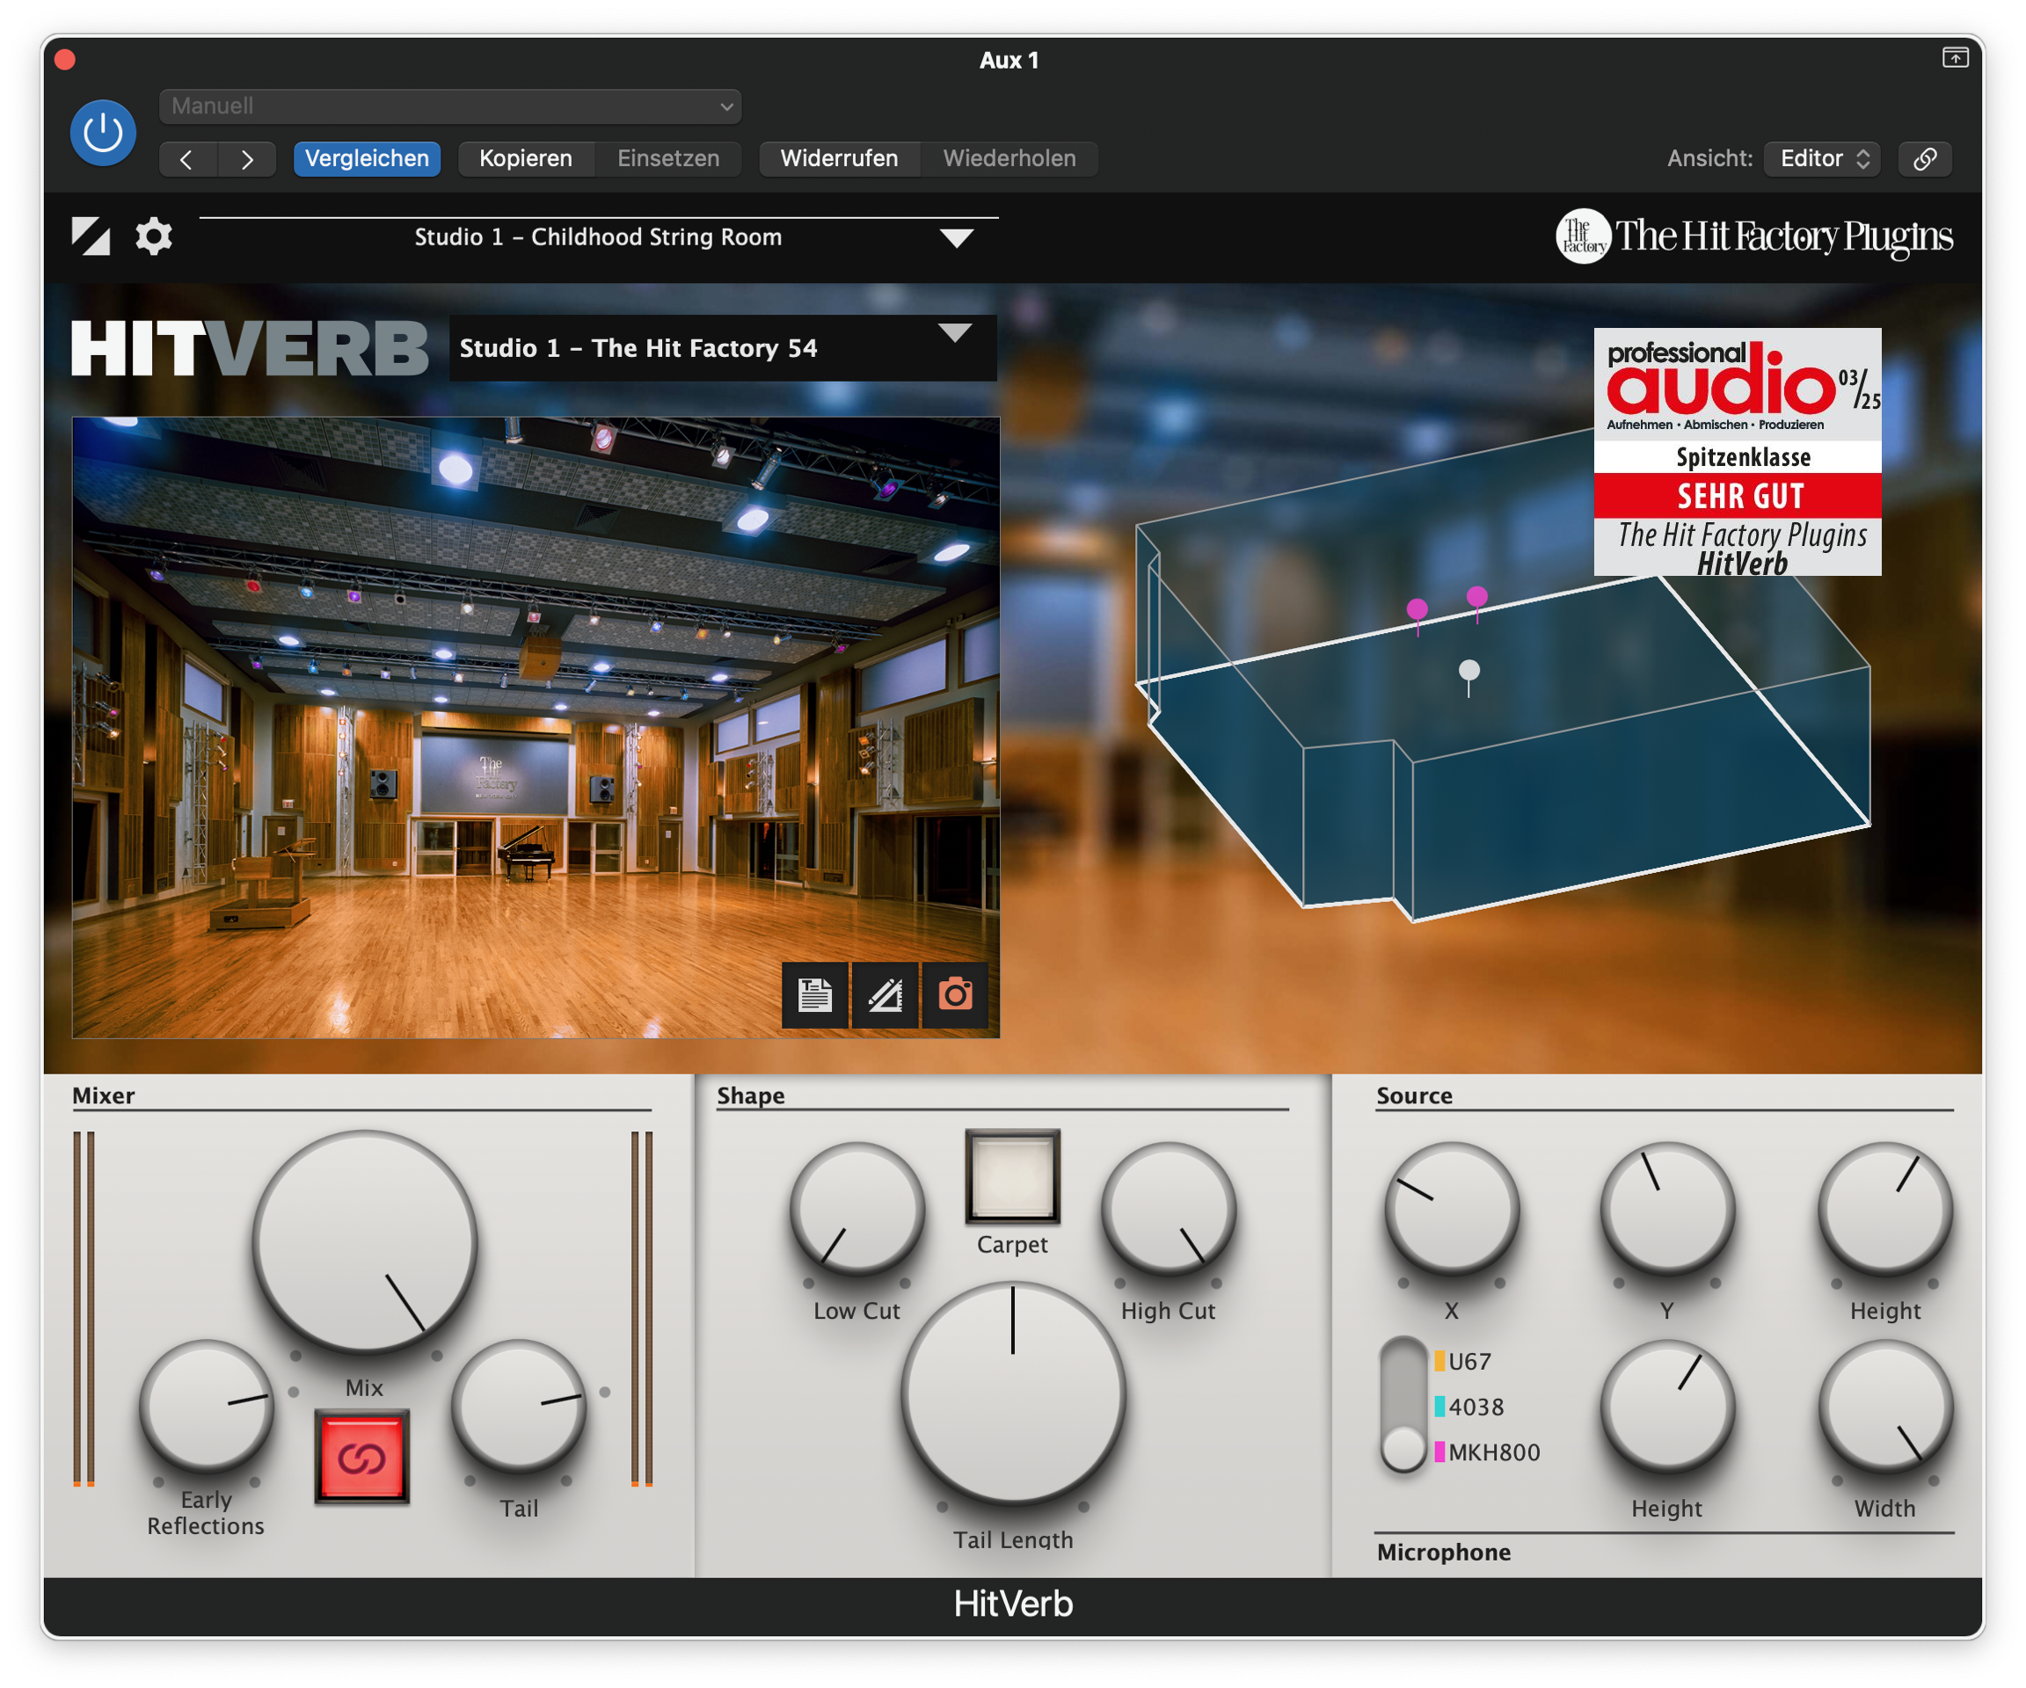
Task: Show room photo camera icon
Action: click(x=955, y=994)
